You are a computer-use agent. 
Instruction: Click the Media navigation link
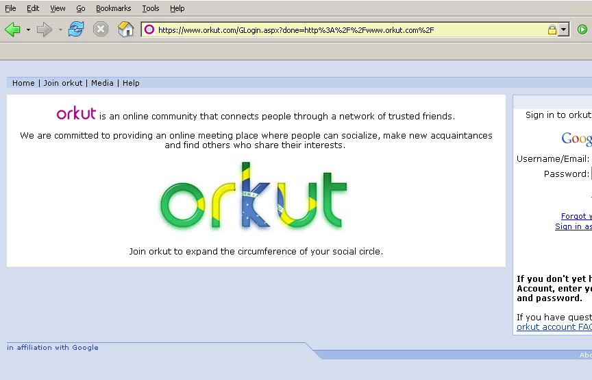tap(102, 83)
